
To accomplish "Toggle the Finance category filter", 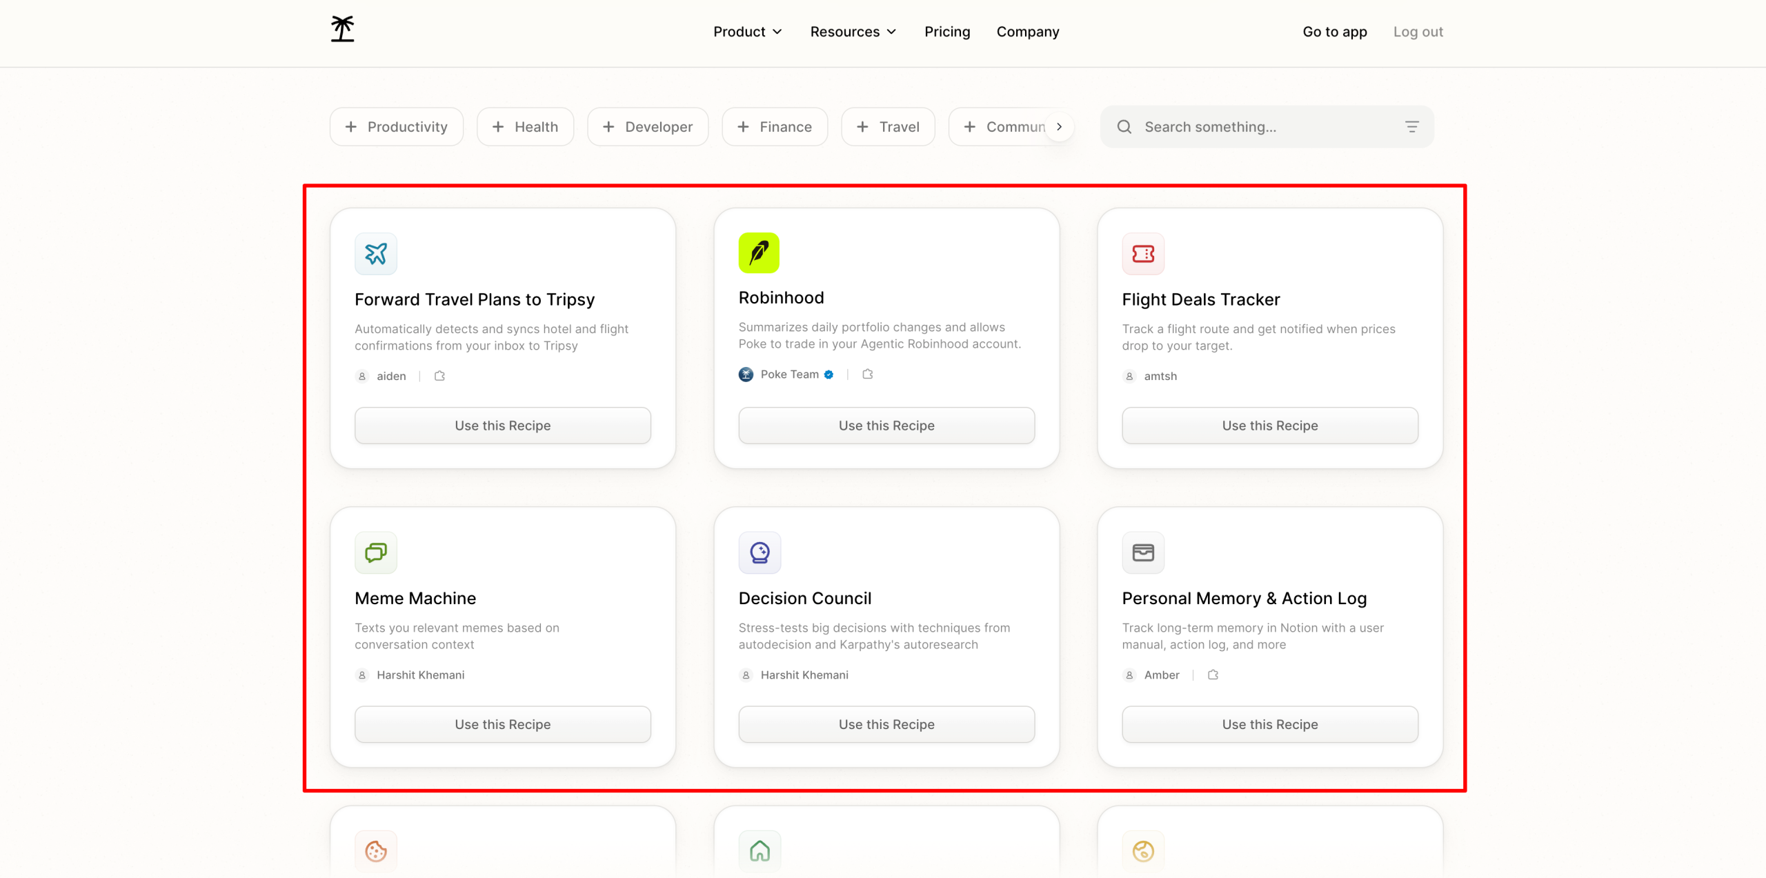I will coord(775,127).
